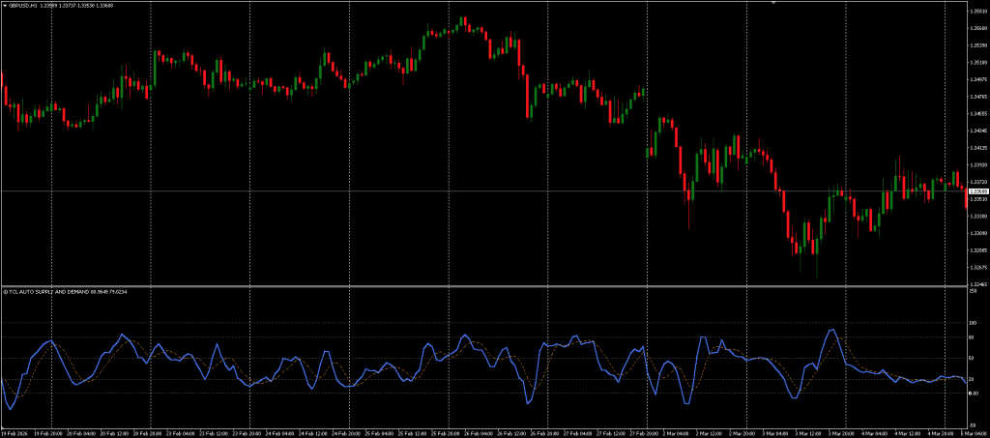Select the GBPUSD,H1 chart title text
Image resolution: width=990 pixels, height=438 pixels.
tap(23, 5)
